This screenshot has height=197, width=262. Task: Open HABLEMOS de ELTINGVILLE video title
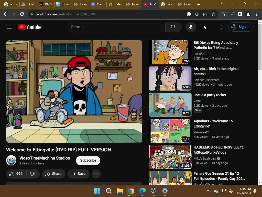(x=219, y=150)
